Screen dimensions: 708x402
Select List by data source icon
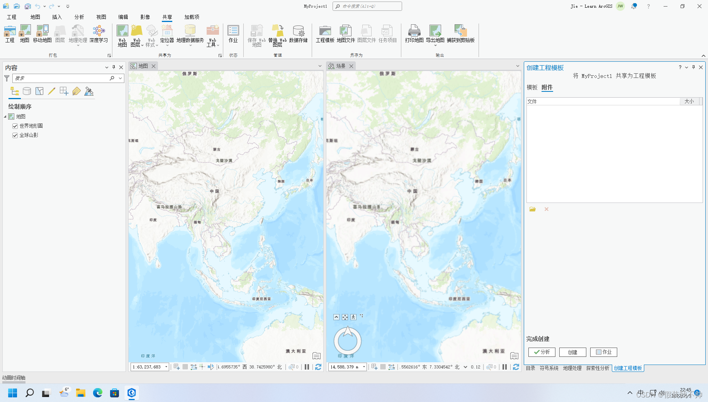click(27, 91)
